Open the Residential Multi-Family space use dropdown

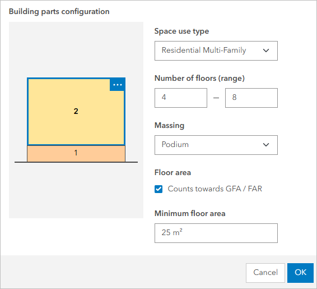tap(216, 51)
